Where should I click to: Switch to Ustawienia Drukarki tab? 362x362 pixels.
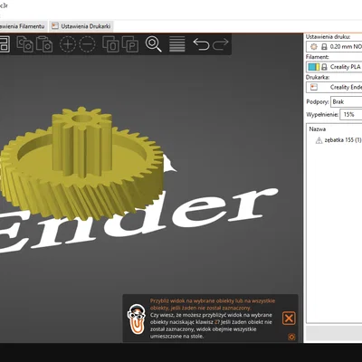(x=81, y=26)
